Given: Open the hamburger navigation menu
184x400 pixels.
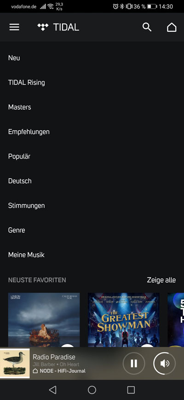Looking at the screenshot, I should pos(14,27).
